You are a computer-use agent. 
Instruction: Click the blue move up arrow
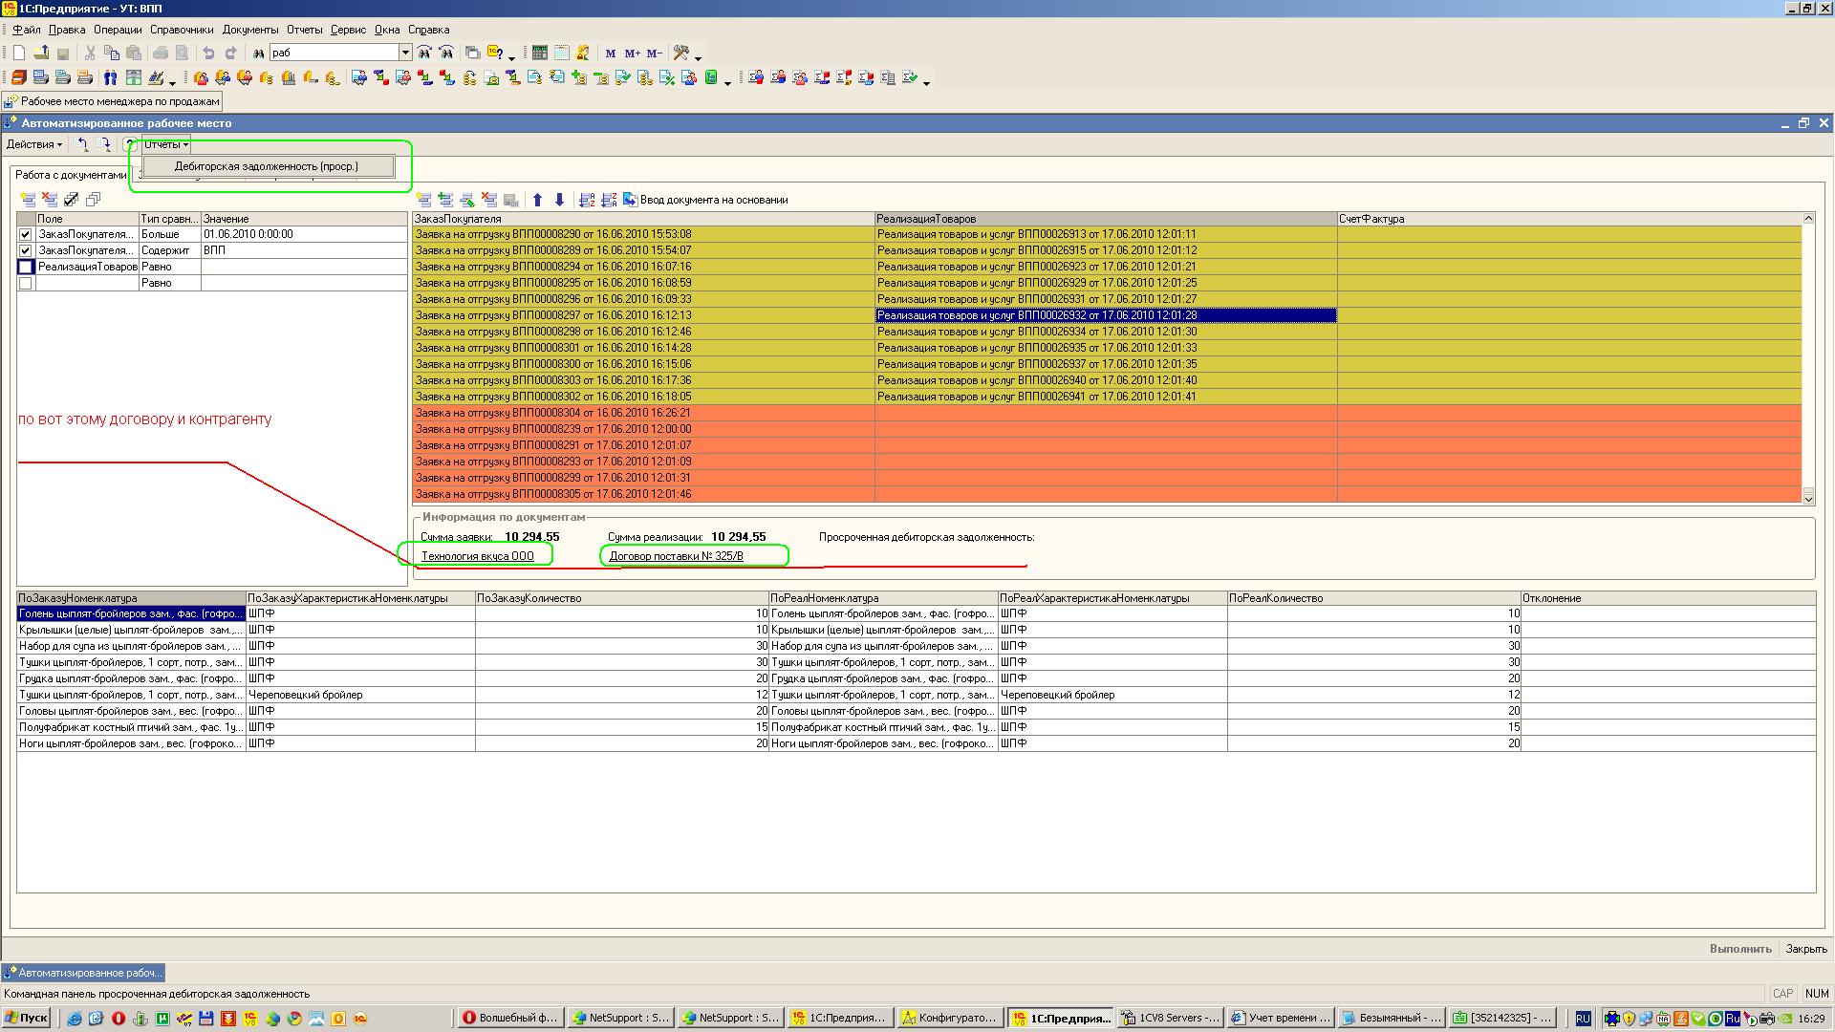click(537, 200)
